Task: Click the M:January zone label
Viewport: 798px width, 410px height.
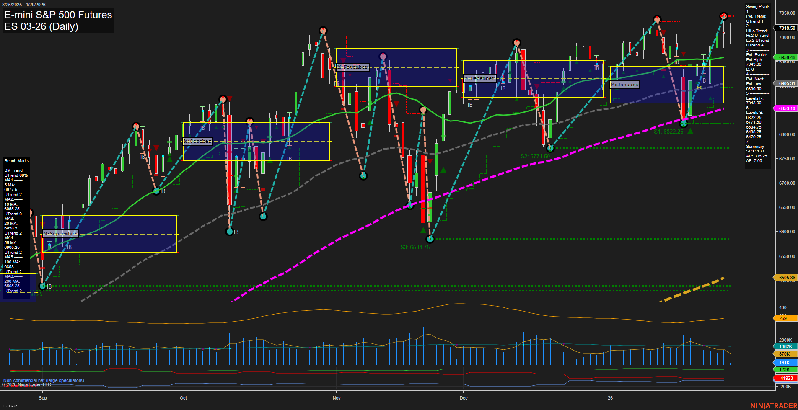Action: pyautogui.click(x=625, y=84)
